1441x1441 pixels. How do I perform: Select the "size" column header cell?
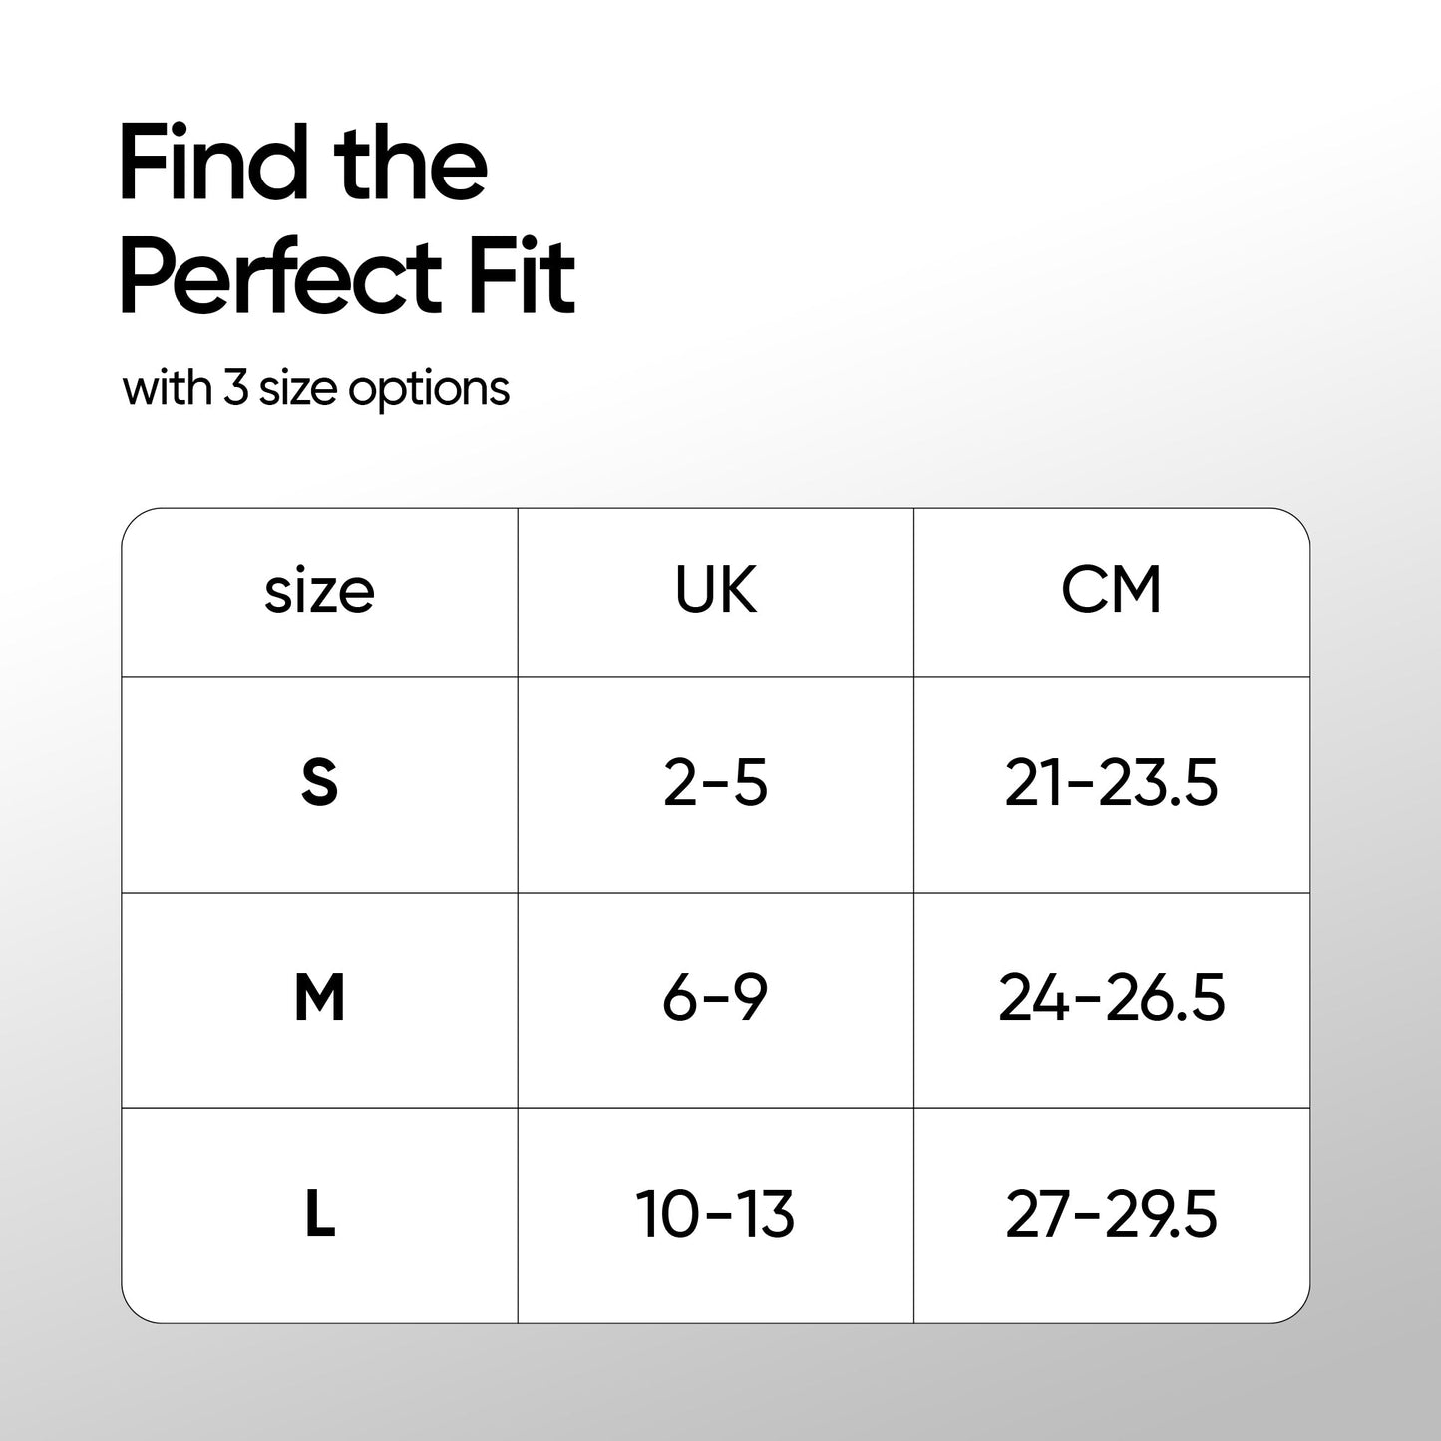click(319, 592)
